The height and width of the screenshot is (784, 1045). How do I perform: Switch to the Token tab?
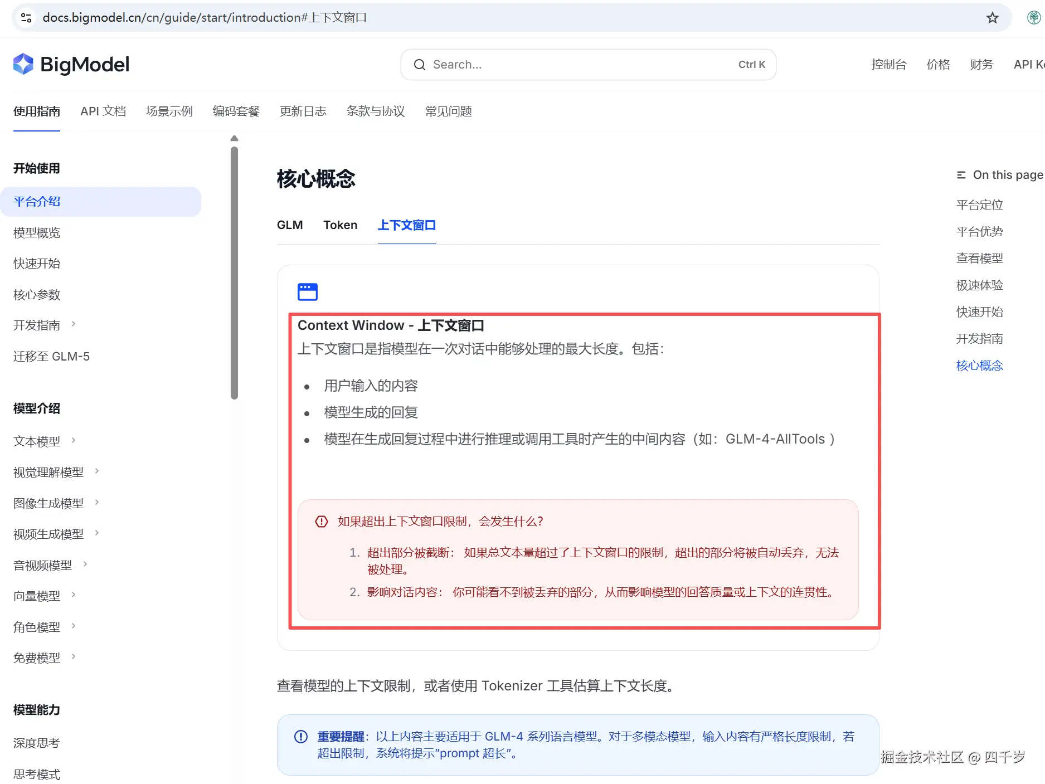(x=340, y=225)
